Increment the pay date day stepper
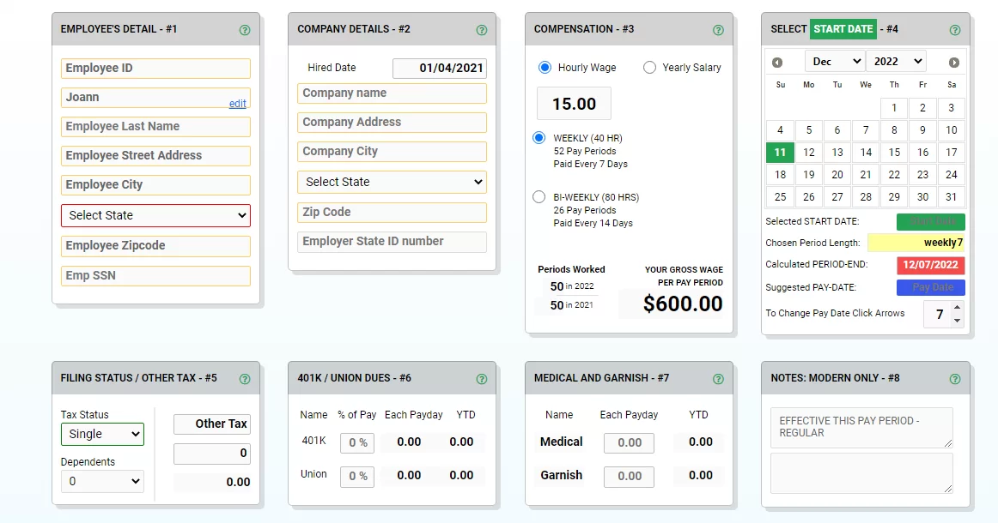This screenshot has width=998, height=523. click(955, 309)
